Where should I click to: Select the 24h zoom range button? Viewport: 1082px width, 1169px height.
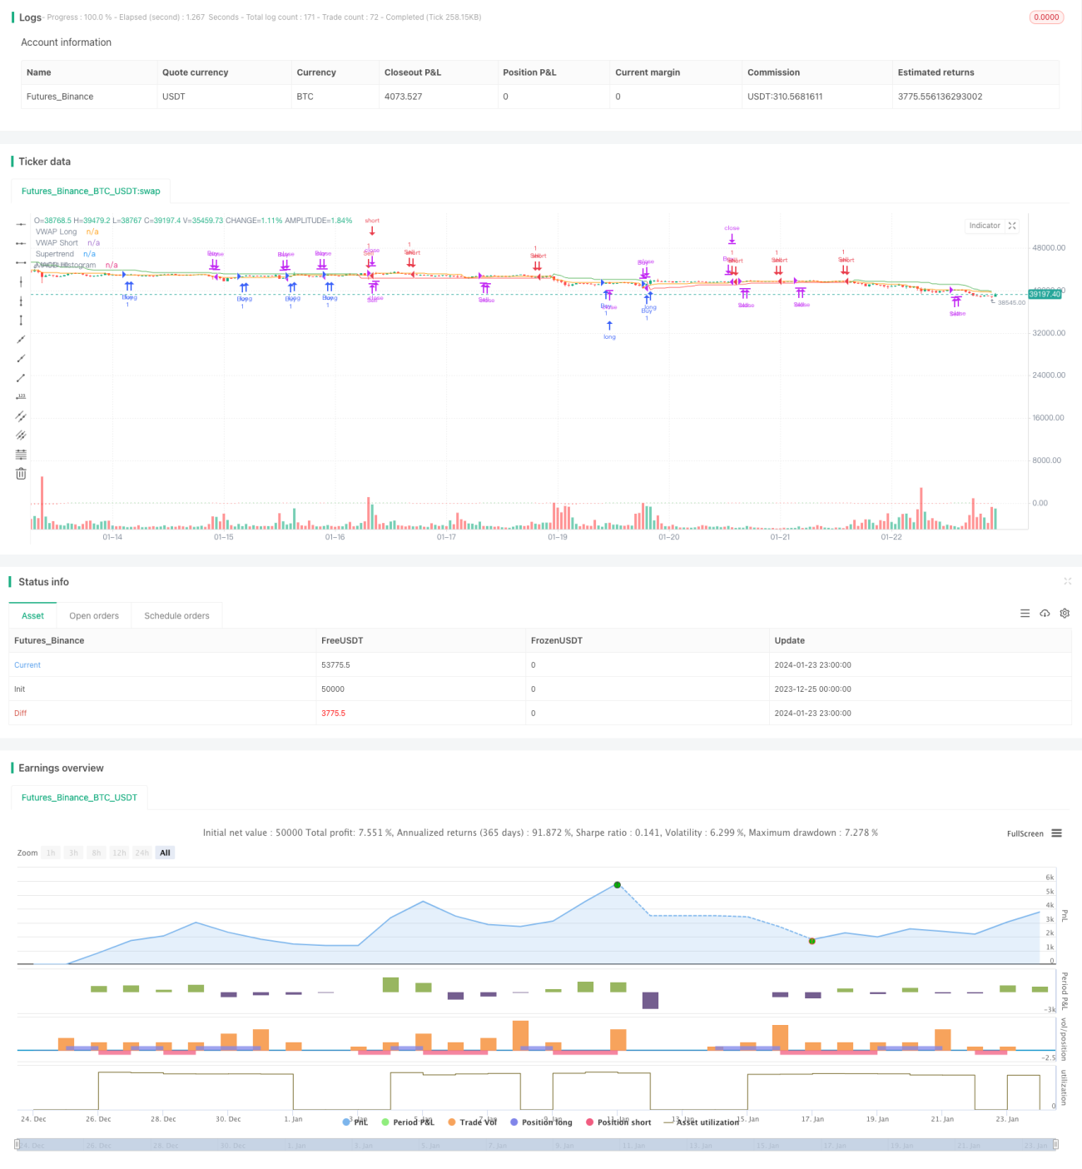[142, 853]
